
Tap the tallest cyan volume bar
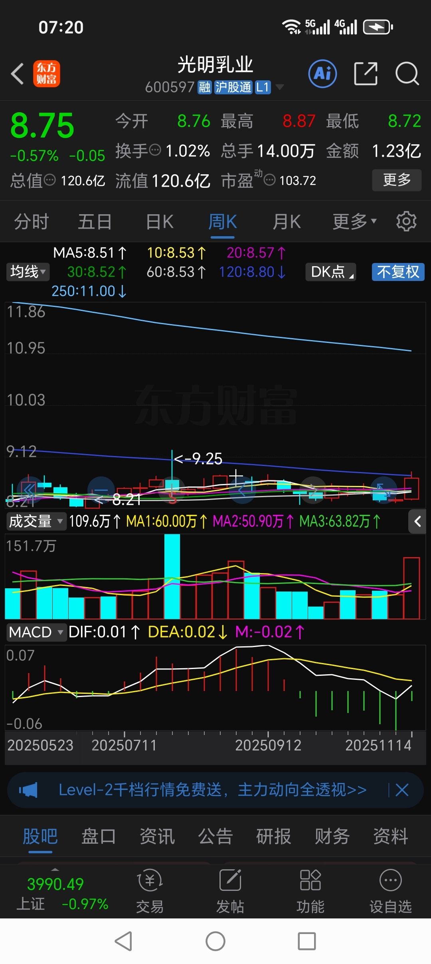tap(172, 576)
